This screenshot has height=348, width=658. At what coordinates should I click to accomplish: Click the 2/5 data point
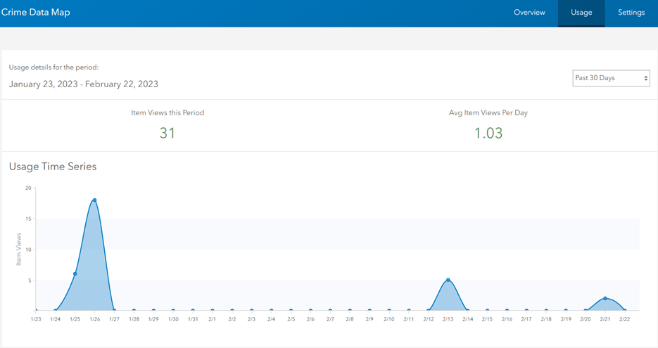pyautogui.click(x=291, y=310)
